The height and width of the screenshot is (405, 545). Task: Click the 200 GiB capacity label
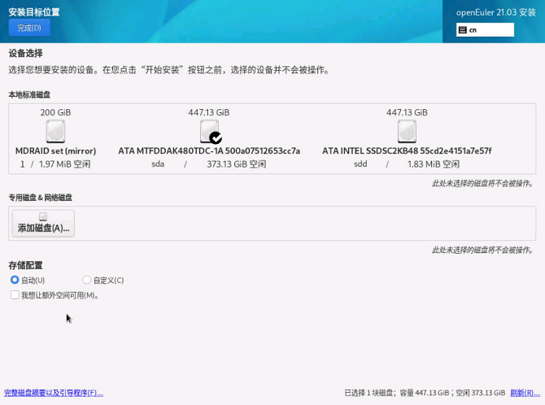click(55, 112)
